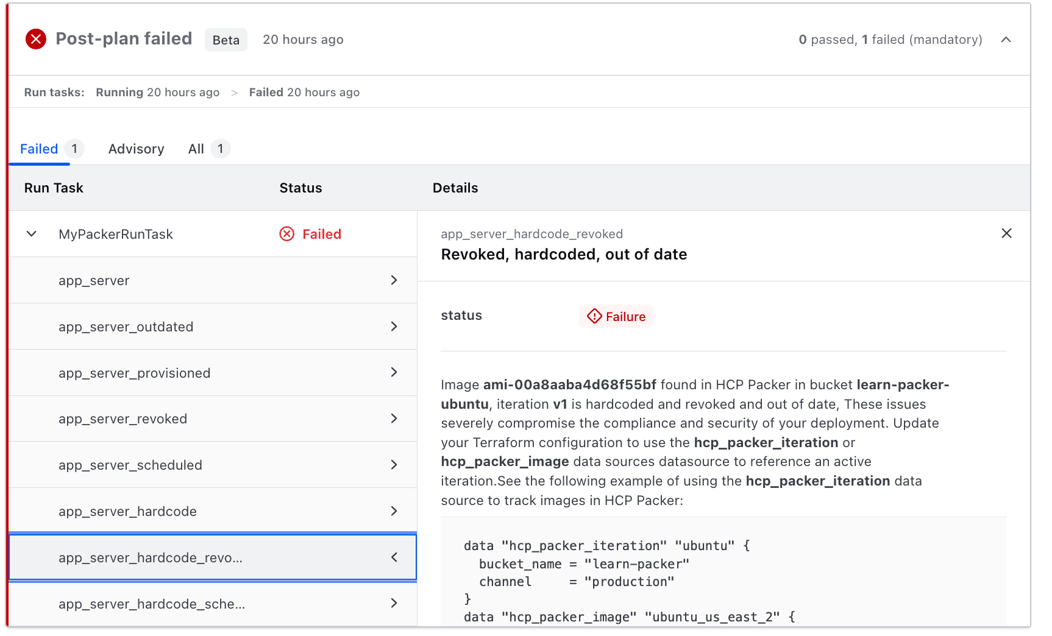Click the Failed 20 hours ago breadcrumb
Screen dimensions: 1052x636
304,92
